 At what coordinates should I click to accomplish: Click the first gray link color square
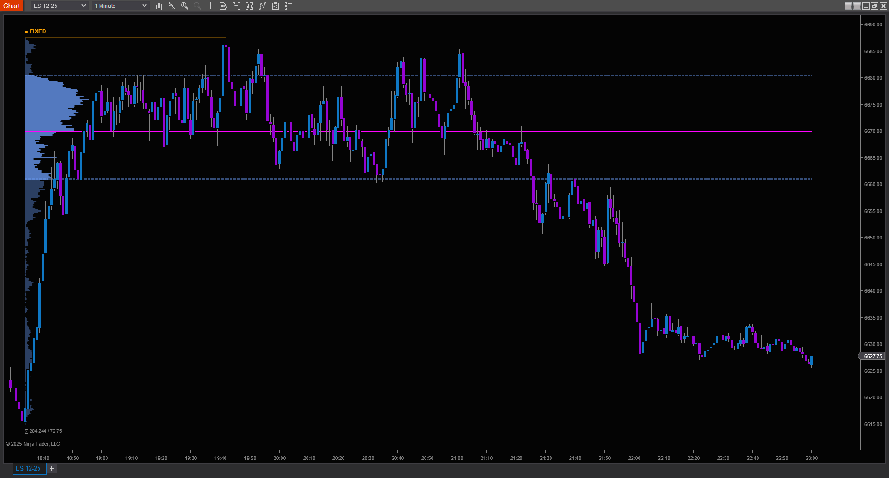click(x=848, y=6)
